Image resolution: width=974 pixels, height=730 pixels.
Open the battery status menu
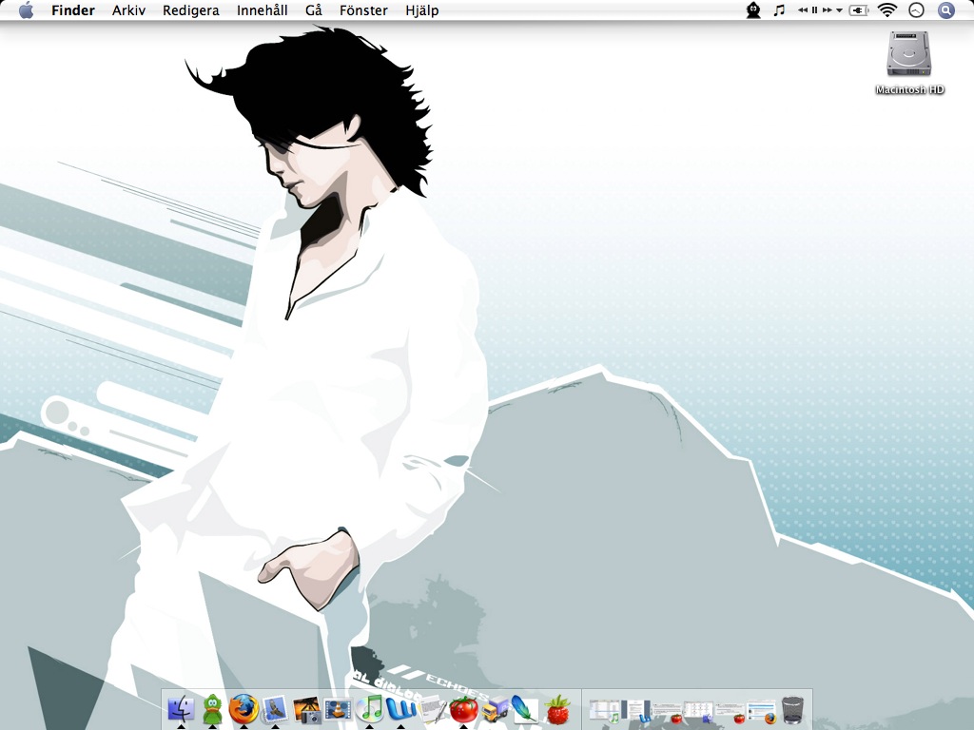point(859,10)
